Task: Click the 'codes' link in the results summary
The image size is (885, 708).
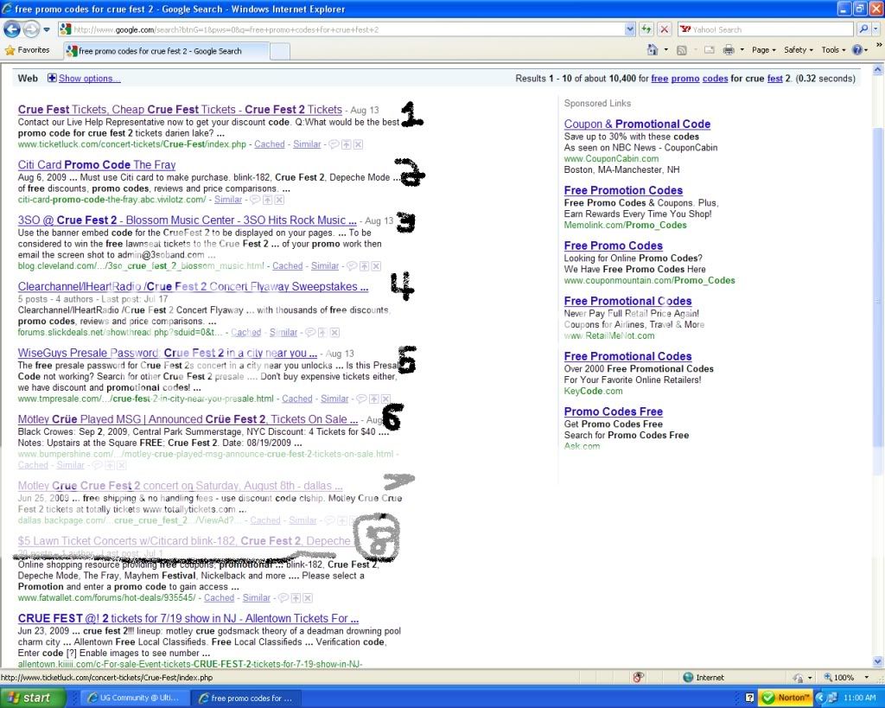Action: pyautogui.click(x=715, y=79)
